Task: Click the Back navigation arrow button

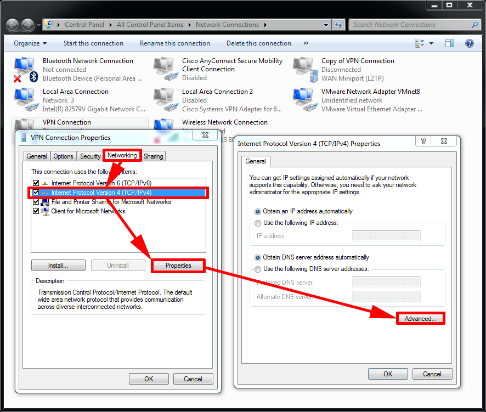Action: point(13,25)
